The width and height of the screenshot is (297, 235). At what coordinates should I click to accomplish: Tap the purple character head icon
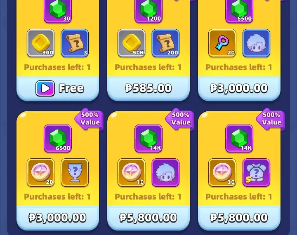coord(165,172)
